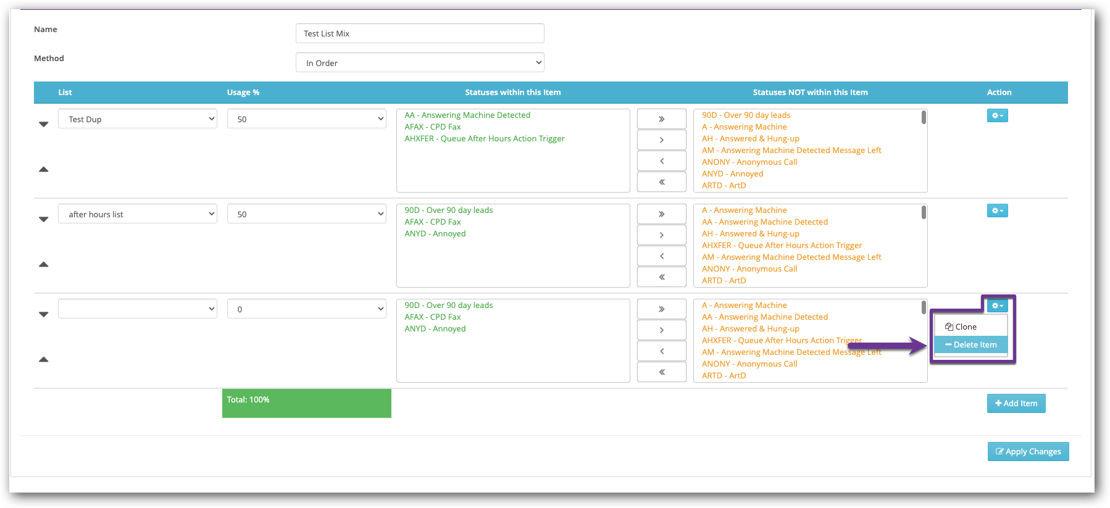
Task: Click the Add Item button
Action: (x=1016, y=404)
